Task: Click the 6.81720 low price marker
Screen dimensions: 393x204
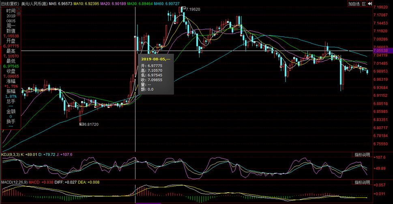Action: click(x=90, y=124)
